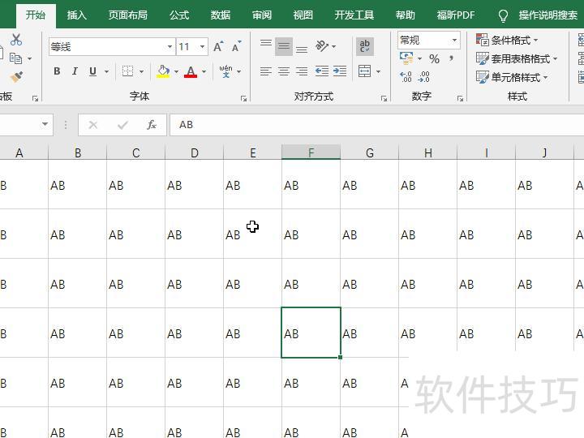
Task: Expand borders dropdown arrow
Action: coord(141,71)
